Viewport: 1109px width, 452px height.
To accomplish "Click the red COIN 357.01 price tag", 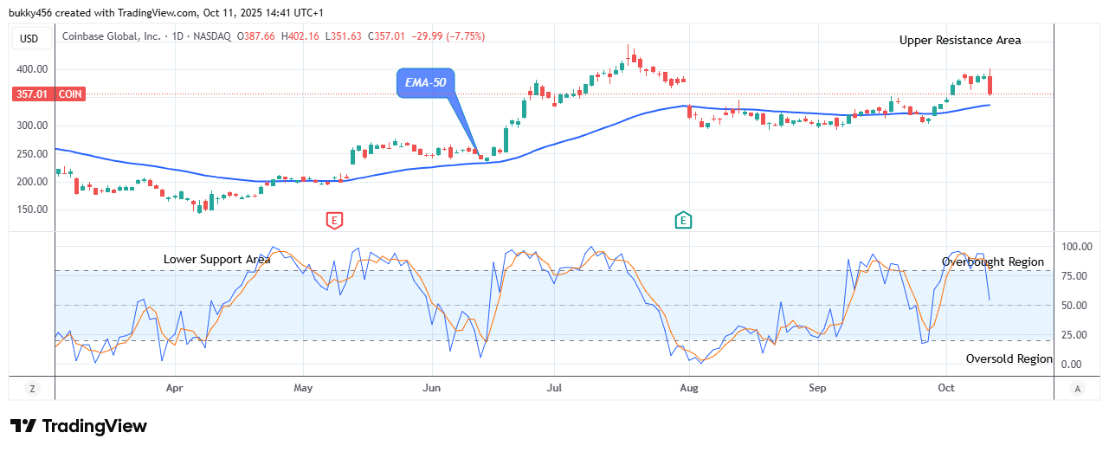I will tap(48, 94).
